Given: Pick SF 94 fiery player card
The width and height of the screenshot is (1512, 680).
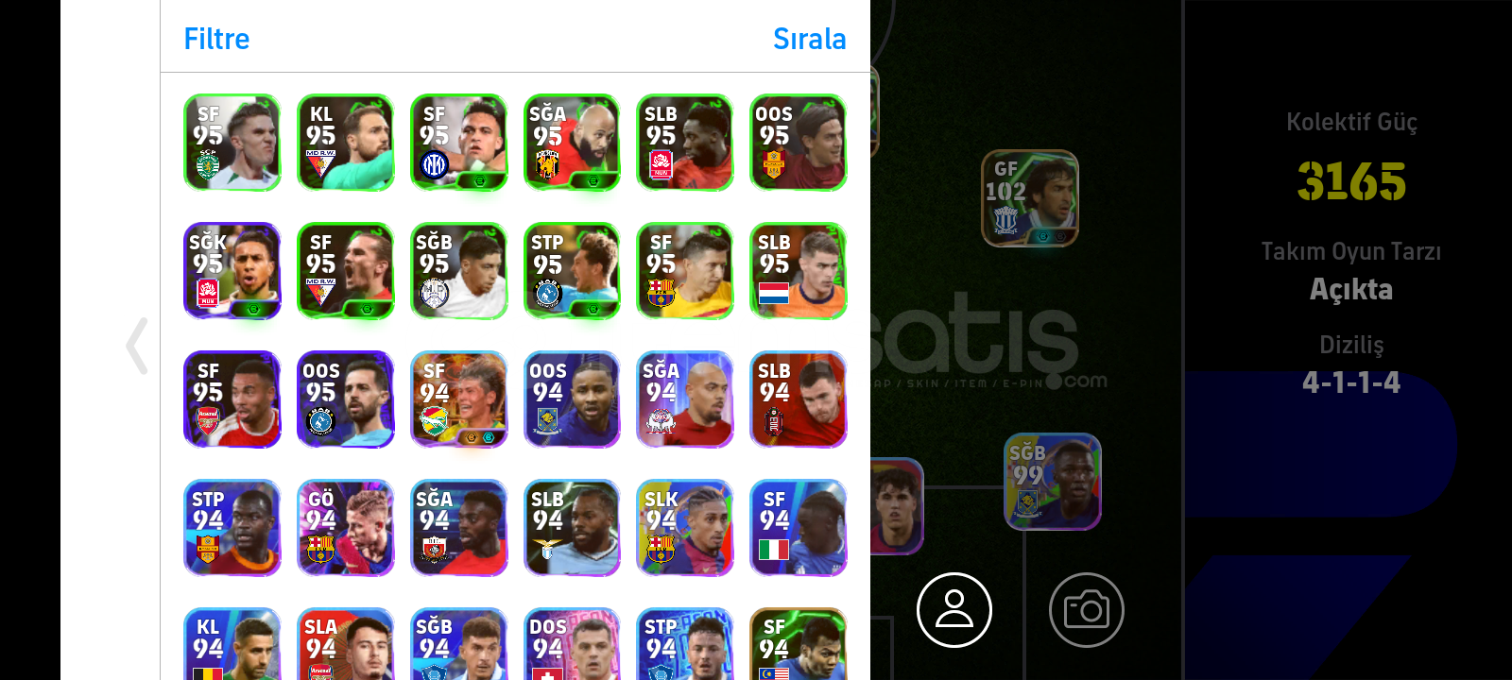Looking at the screenshot, I should [x=458, y=399].
